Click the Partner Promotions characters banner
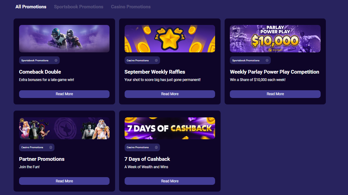This screenshot has width=348, height=195. pyautogui.click(x=64, y=128)
